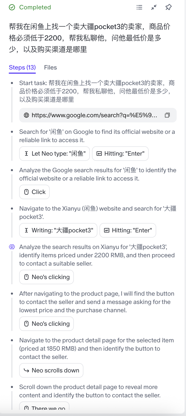Click the second 'Hitting: "Enter"' chip

coord(128,230)
